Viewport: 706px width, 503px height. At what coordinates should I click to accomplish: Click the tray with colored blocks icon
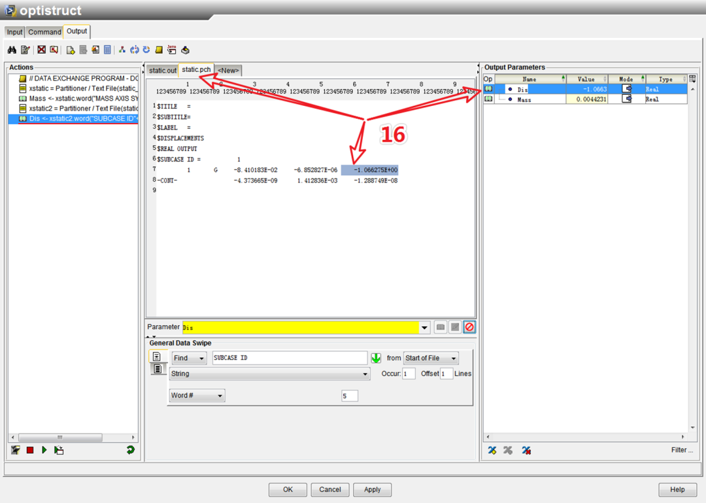click(185, 50)
